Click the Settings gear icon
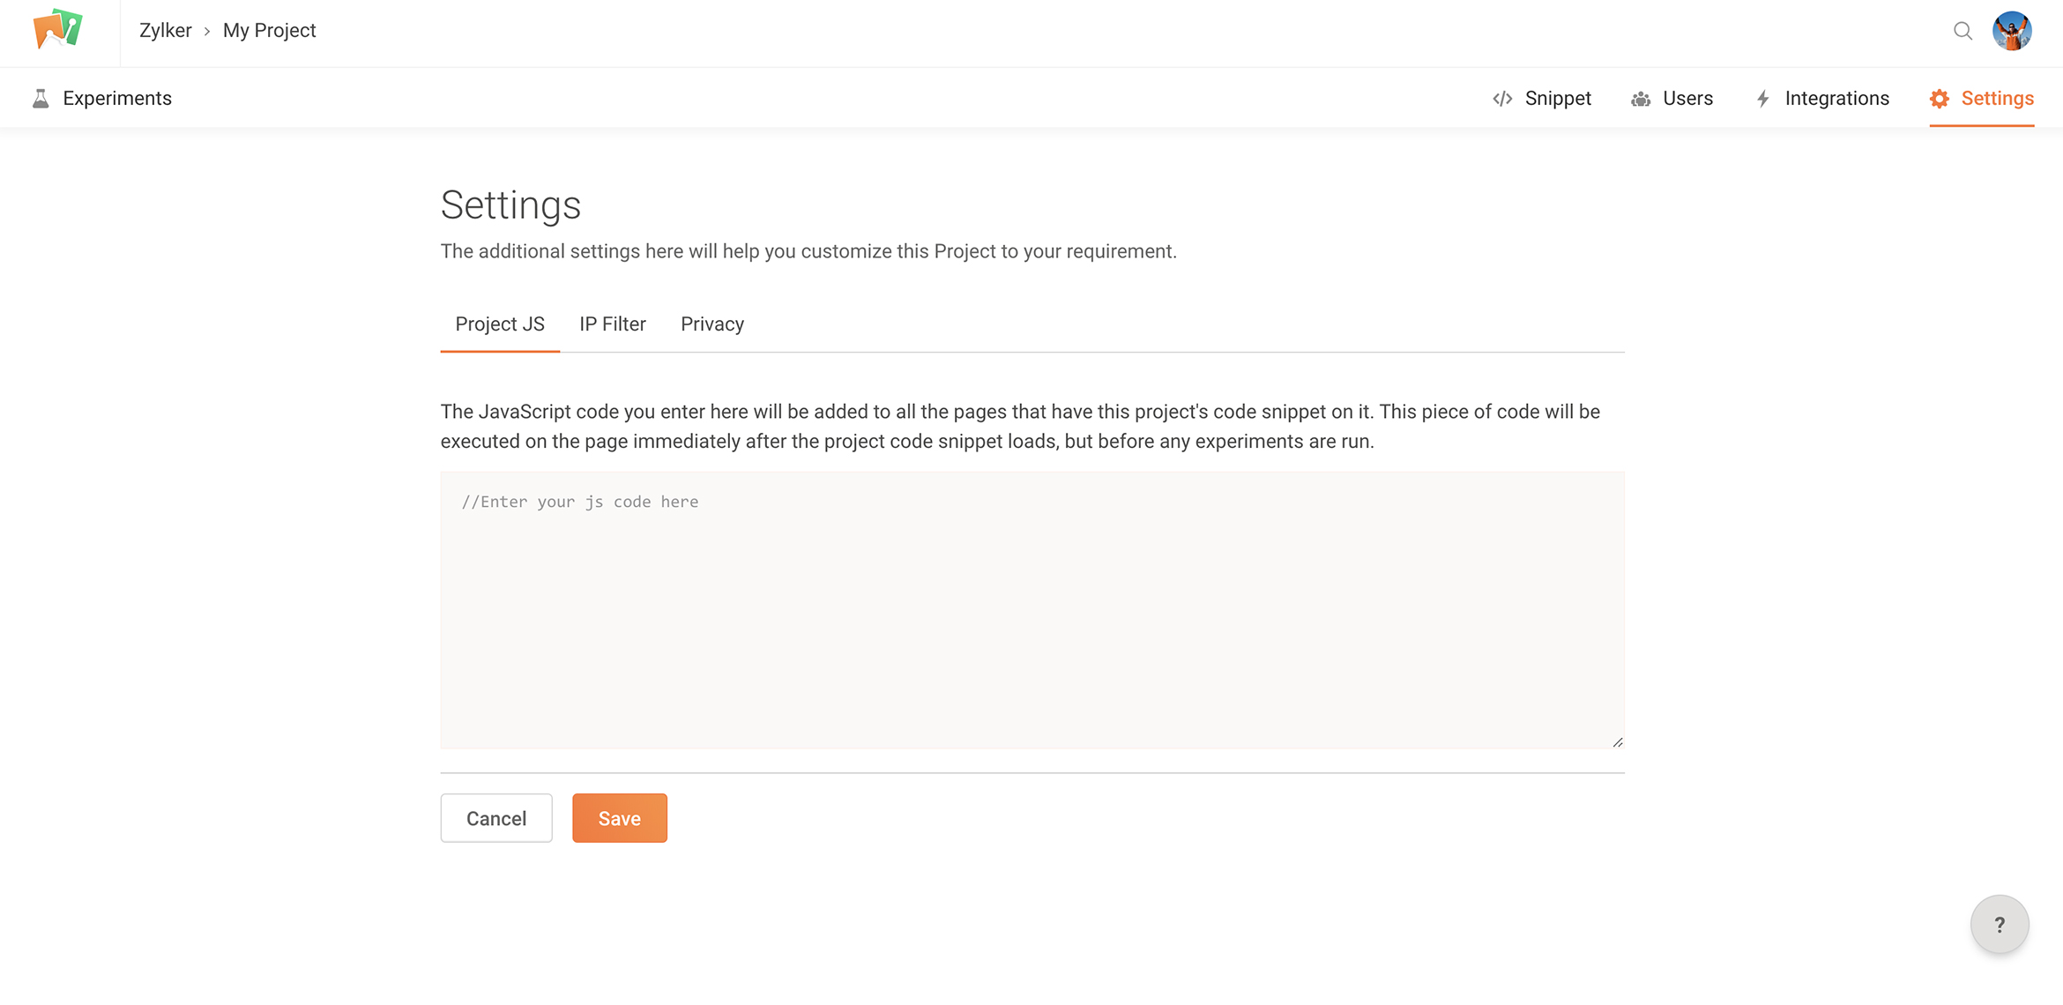The height and width of the screenshot is (1005, 2063). (x=1940, y=99)
